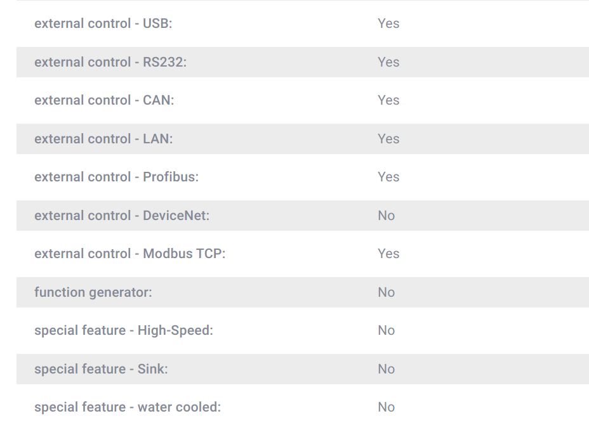This screenshot has width=589, height=435.
Task: Select the No value for water cooled
Action: 386,407
